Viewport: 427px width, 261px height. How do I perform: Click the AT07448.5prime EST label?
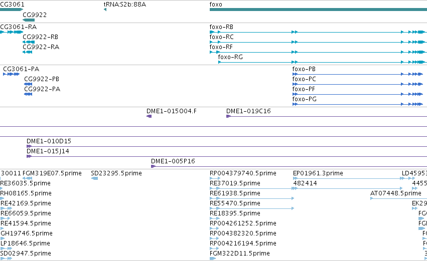[x=396, y=193]
